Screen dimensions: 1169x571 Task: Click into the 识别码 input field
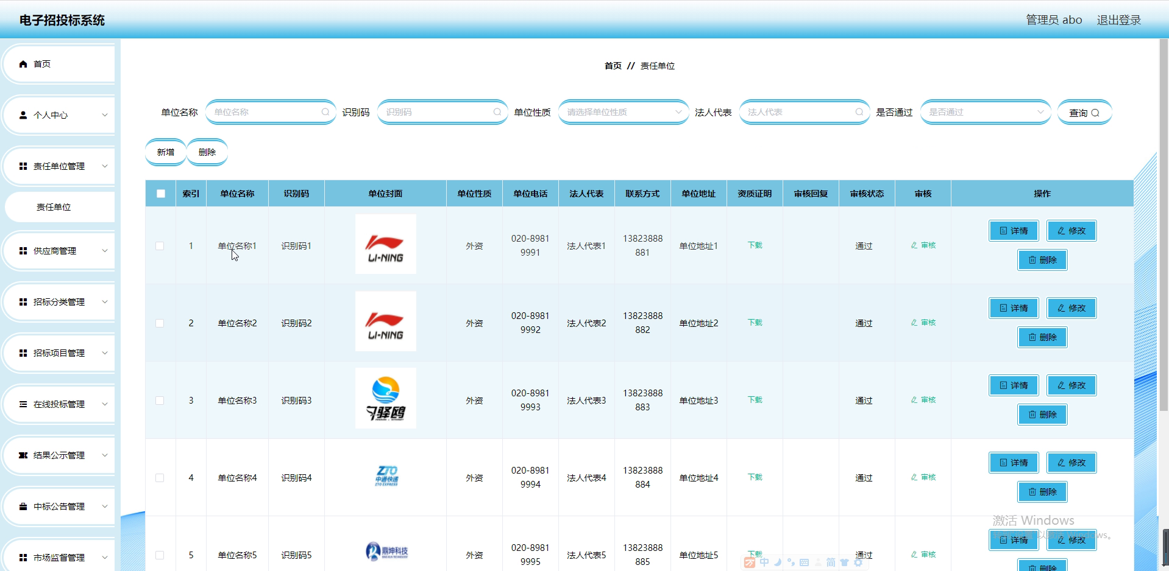coord(442,112)
